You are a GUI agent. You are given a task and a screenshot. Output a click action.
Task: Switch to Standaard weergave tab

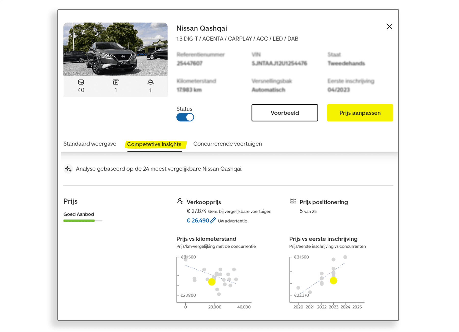pos(90,144)
